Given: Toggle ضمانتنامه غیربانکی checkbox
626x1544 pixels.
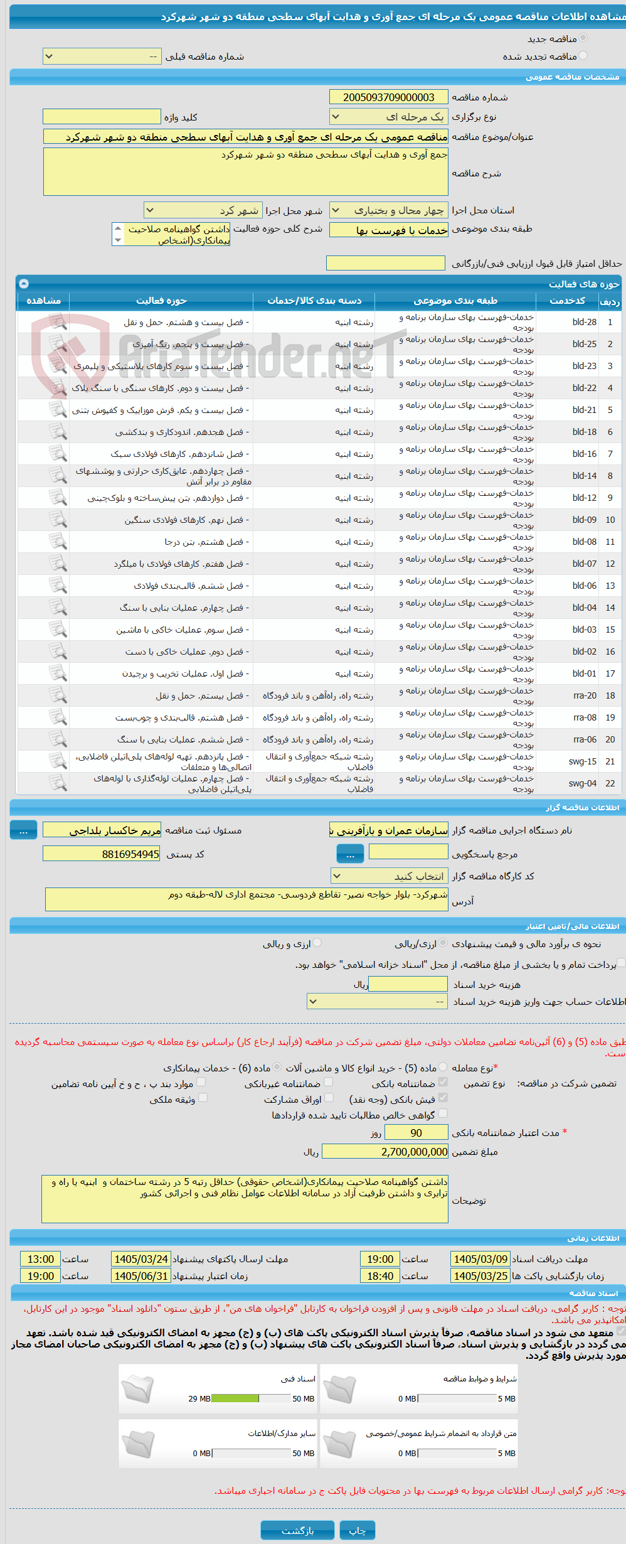Looking at the screenshot, I should (328, 1082).
